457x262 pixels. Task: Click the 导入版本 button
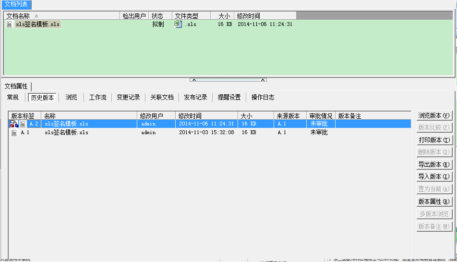(434, 177)
